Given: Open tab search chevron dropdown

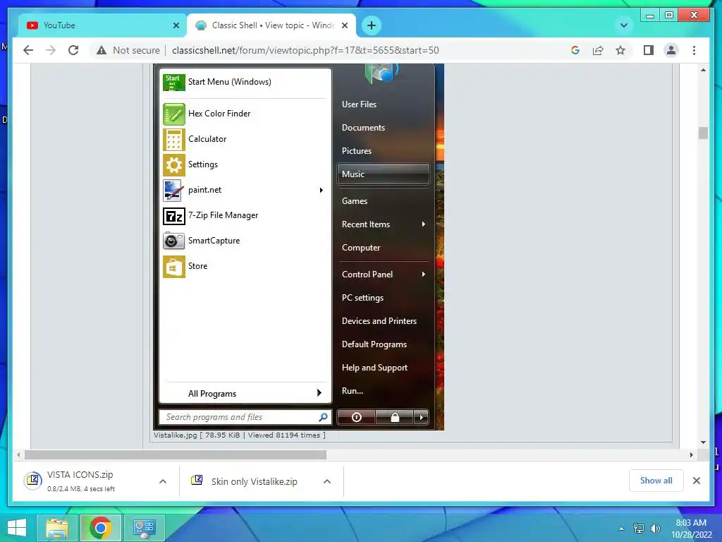Looking at the screenshot, I should click(624, 25).
